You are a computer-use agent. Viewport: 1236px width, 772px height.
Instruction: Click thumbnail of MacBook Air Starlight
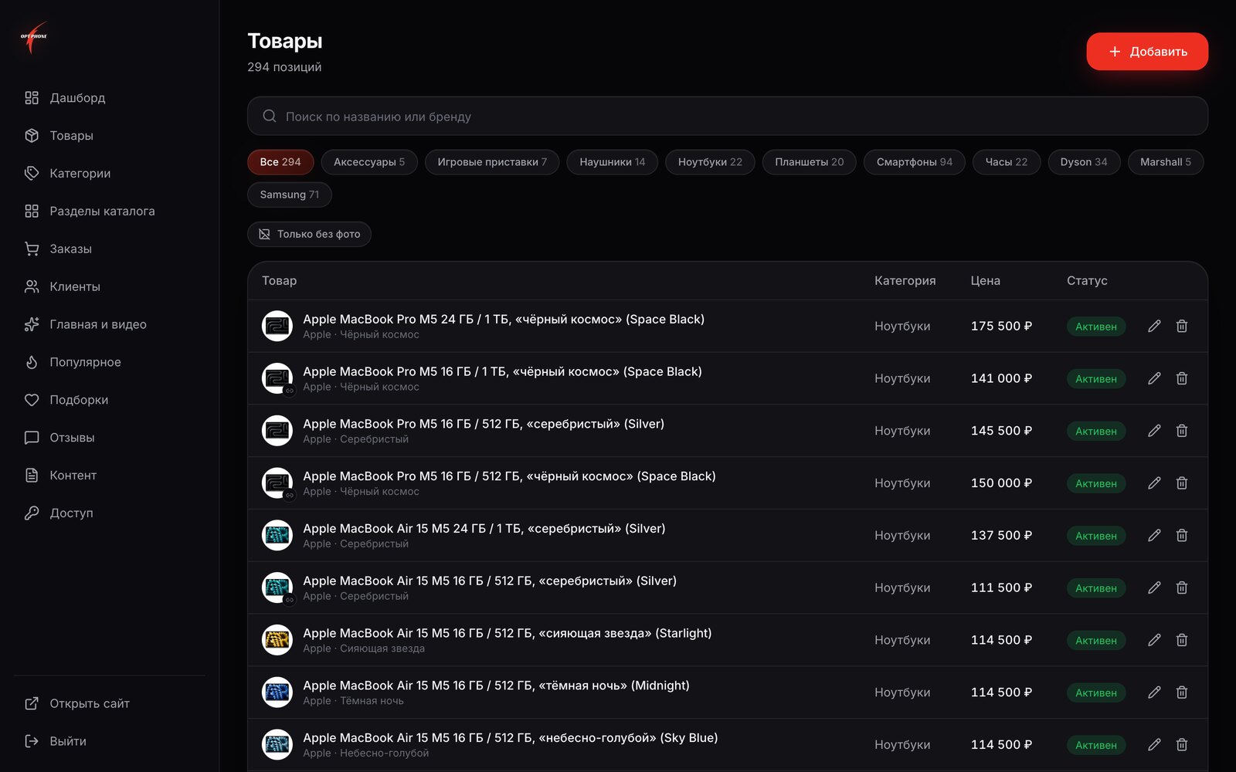277,640
